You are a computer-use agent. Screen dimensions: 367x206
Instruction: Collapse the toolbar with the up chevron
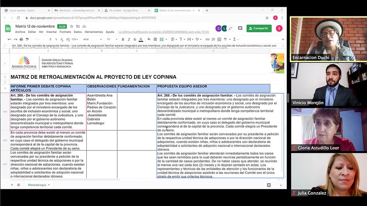tap(283, 39)
